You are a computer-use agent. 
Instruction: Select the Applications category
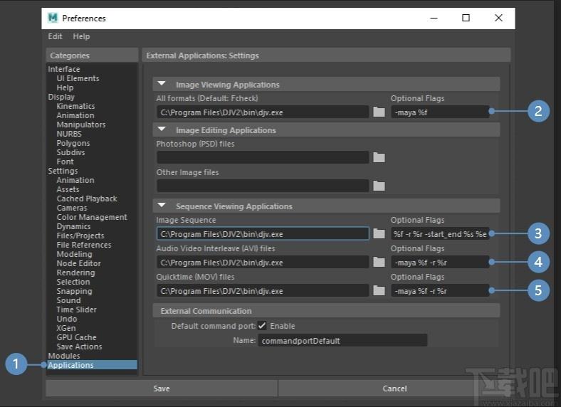(x=92, y=365)
